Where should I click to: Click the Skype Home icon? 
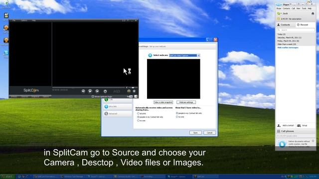tap(313, 13)
